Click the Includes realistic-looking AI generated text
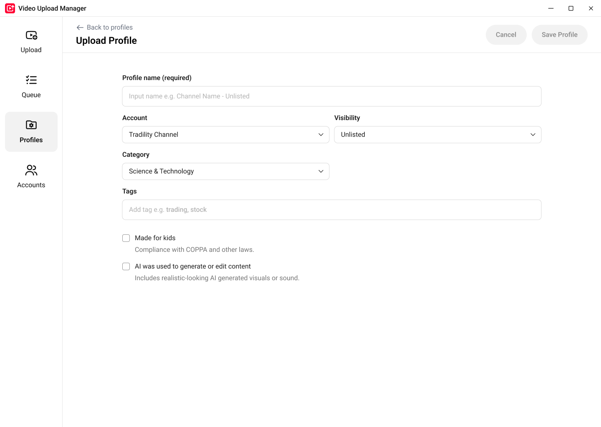 (x=217, y=278)
